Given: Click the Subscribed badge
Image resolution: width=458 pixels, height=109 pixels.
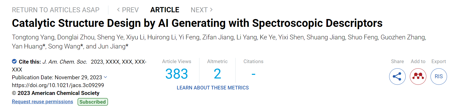Looking at the screenshot, I should [x=93, y=102].
